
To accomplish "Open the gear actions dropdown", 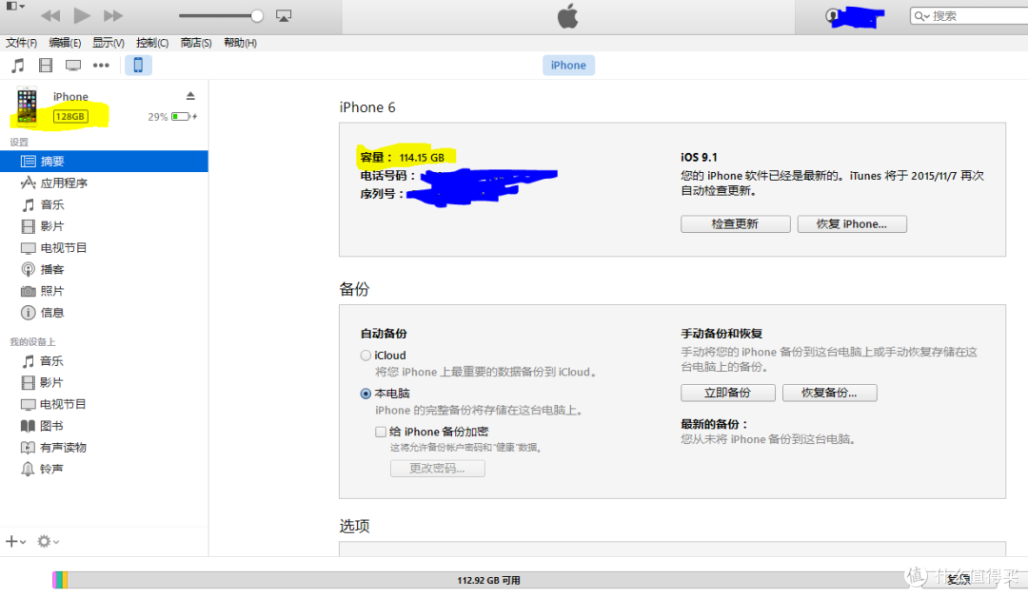I will (x=48, y=541).
